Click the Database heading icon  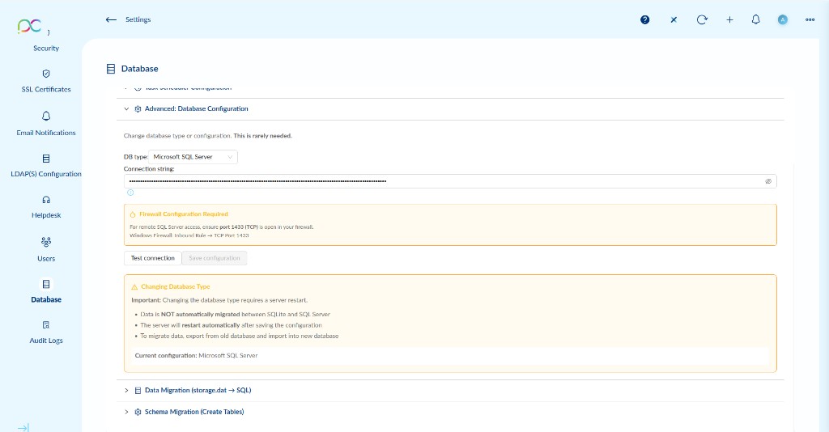tap(110, 69)
